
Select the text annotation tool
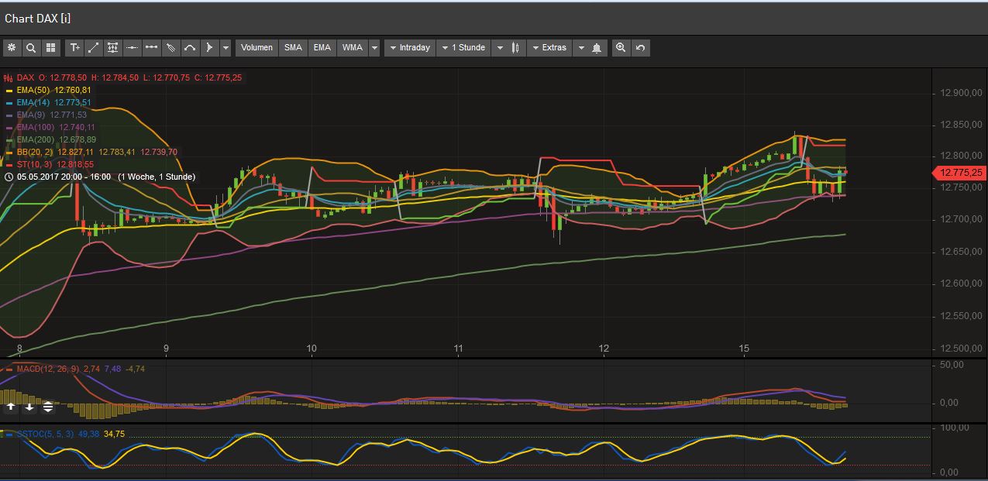tap(74, 47)
